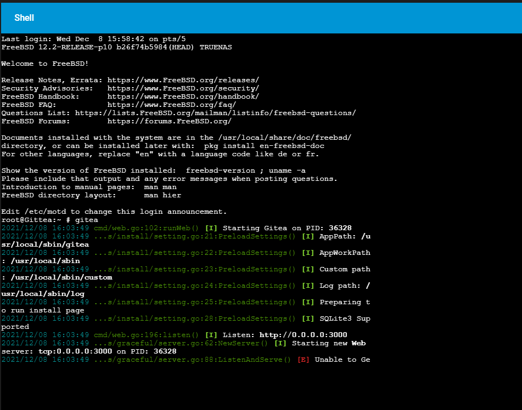
Task: Click the cmd/web.go:102:runWeb() log source
Action: [x=146, y=228]
